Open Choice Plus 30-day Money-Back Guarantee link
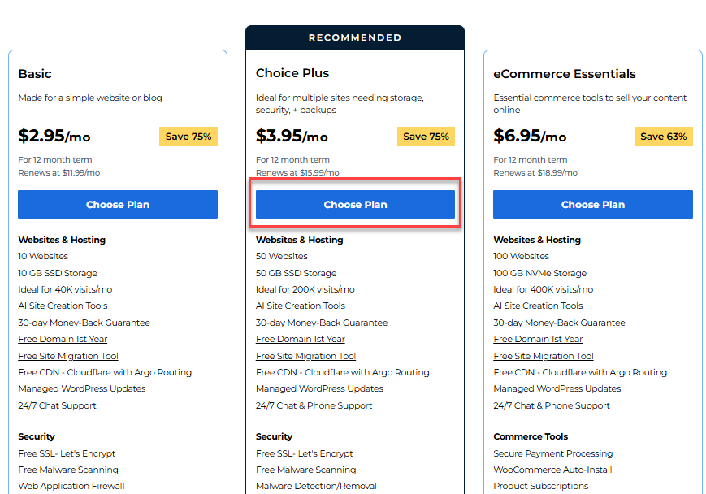706x494 pixels. [322, 323]
